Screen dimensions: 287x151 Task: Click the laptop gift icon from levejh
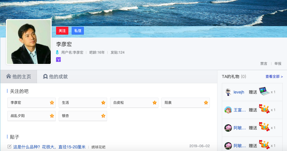264,92
